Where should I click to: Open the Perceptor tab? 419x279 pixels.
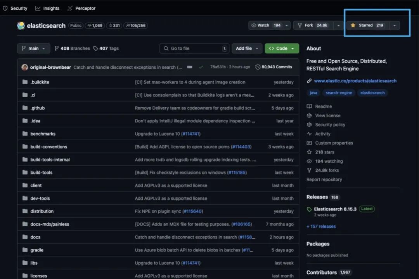click(x=81, y=8)
